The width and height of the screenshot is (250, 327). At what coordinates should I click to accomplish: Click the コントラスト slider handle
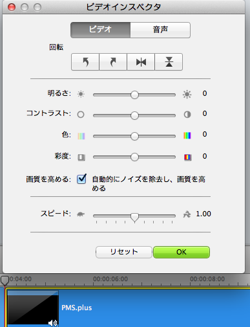click(134, 115)
